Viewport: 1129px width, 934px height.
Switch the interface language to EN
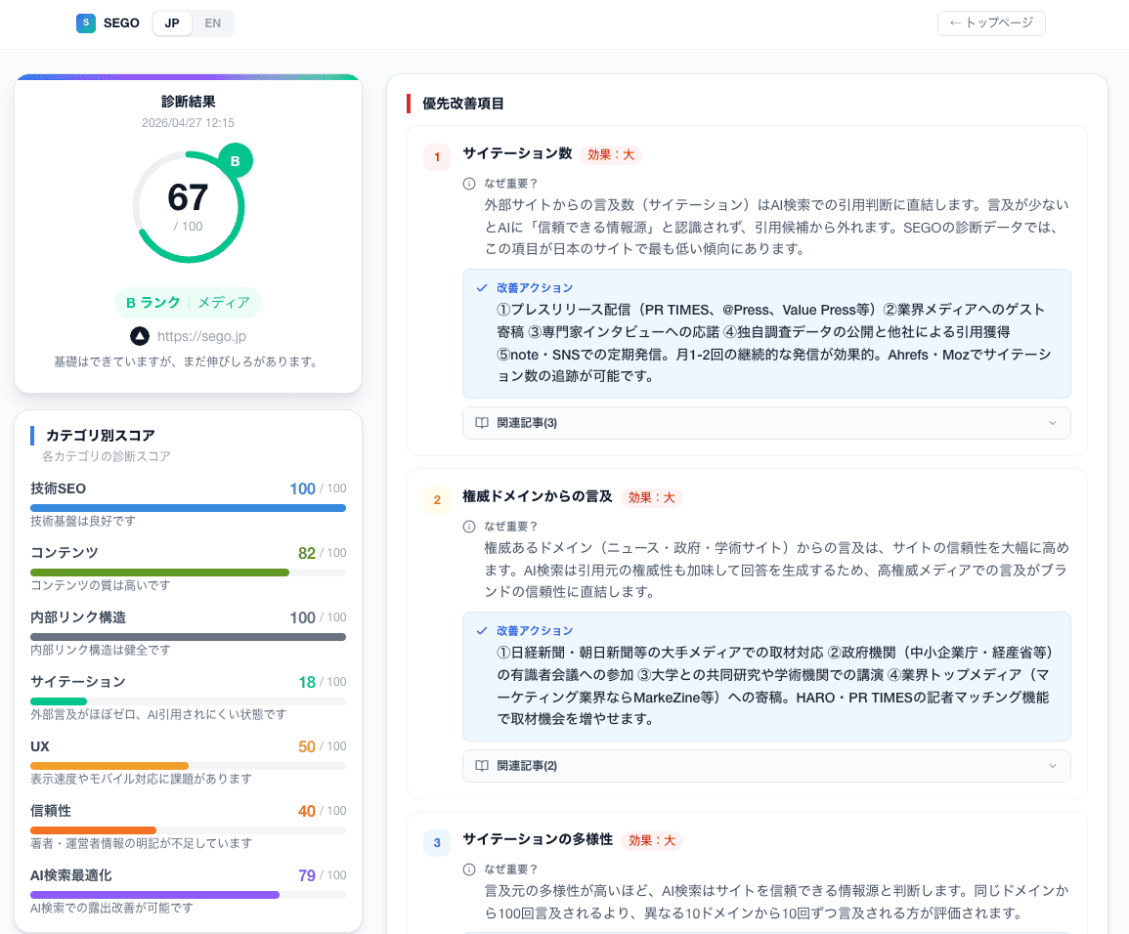[x=213, y=22]
